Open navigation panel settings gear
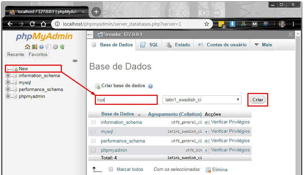Image resolution: width=304 pixels, height=175 pixels. [55, 47]
